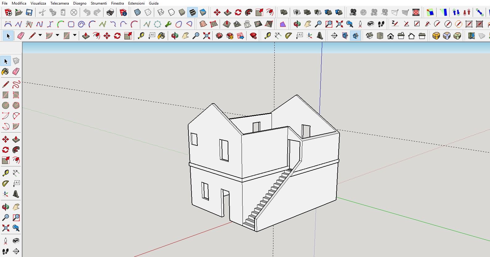
Task: Choose the Freehand drawing tool
Action: tap(16, 84)
